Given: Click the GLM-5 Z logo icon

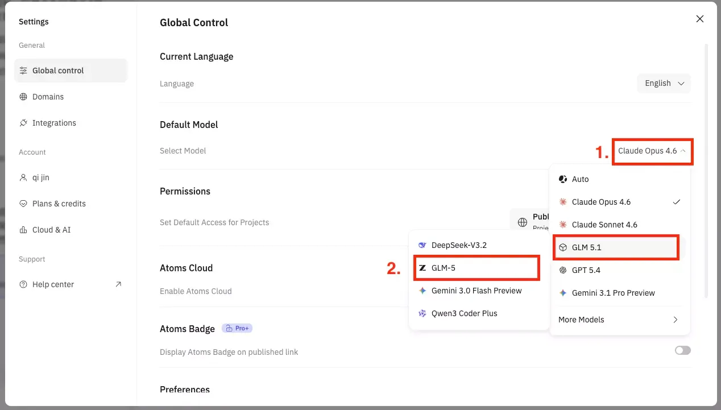Looking at the screenshot, I should (422, 268).
